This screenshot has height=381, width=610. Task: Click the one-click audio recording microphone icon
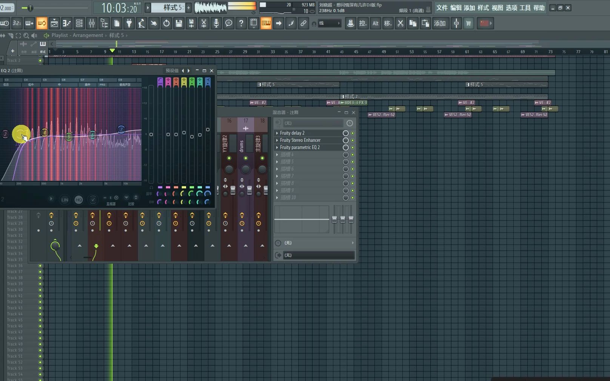216,23
